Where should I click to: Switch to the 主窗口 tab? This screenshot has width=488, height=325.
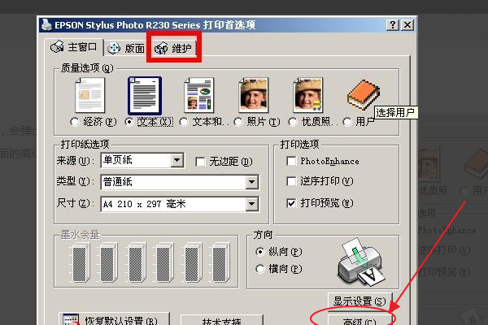coord(74,47)
